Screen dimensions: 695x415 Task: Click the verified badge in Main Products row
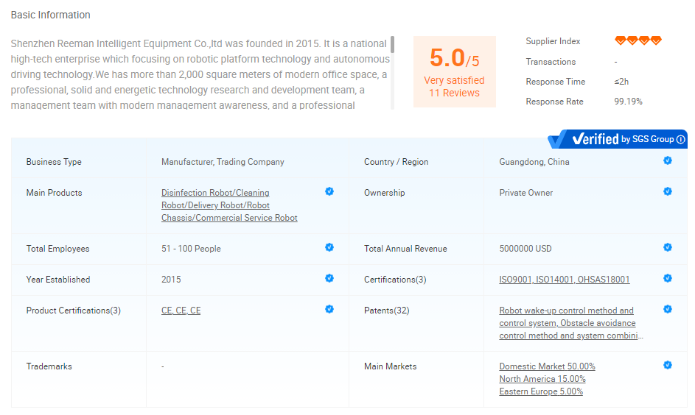329,191
